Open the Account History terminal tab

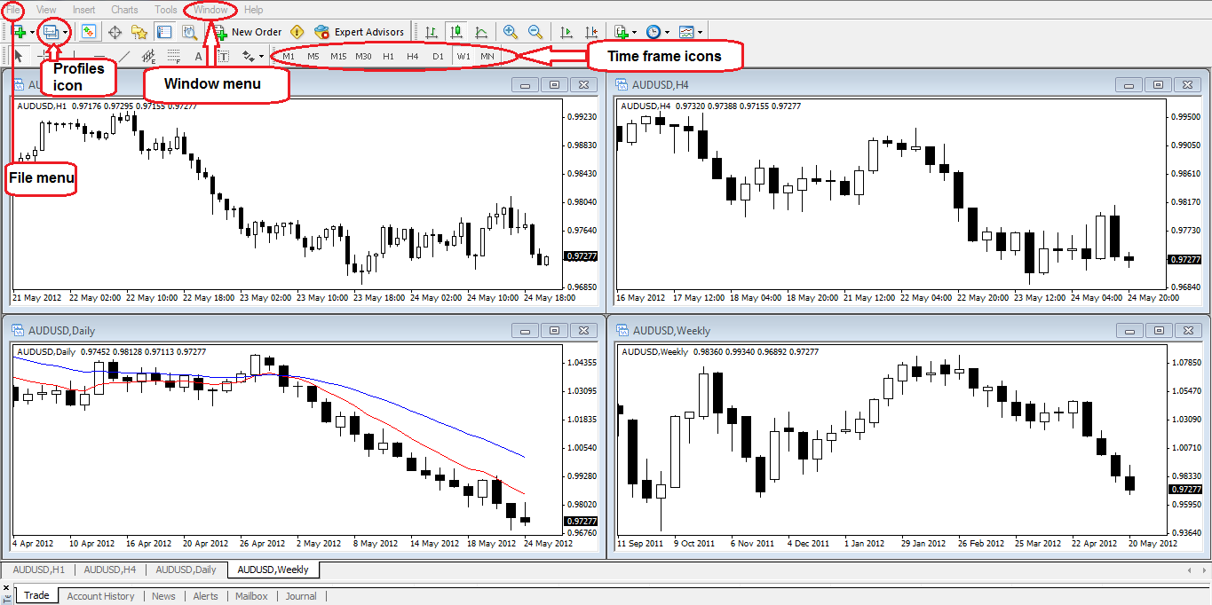101,596
